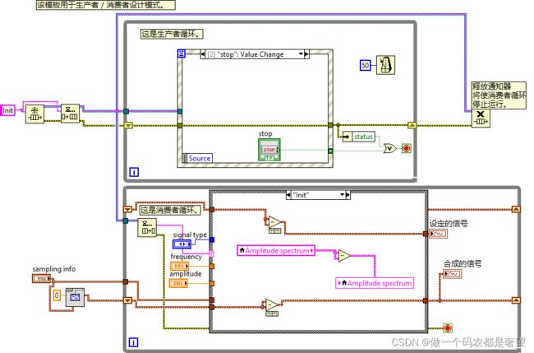
Task: Click the template description comment at top
Action: tap(106, 5)
